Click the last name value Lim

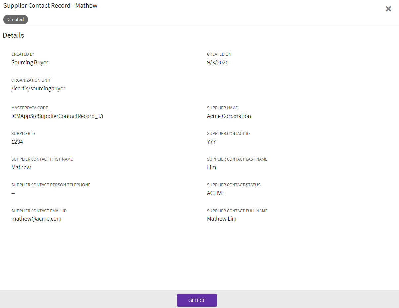(211, 167)
